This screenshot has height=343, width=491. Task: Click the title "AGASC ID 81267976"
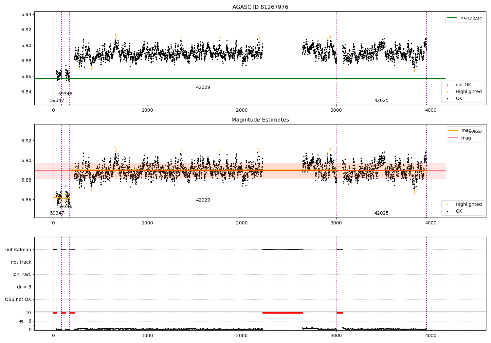pyautogui.click(x=260, y=7)
